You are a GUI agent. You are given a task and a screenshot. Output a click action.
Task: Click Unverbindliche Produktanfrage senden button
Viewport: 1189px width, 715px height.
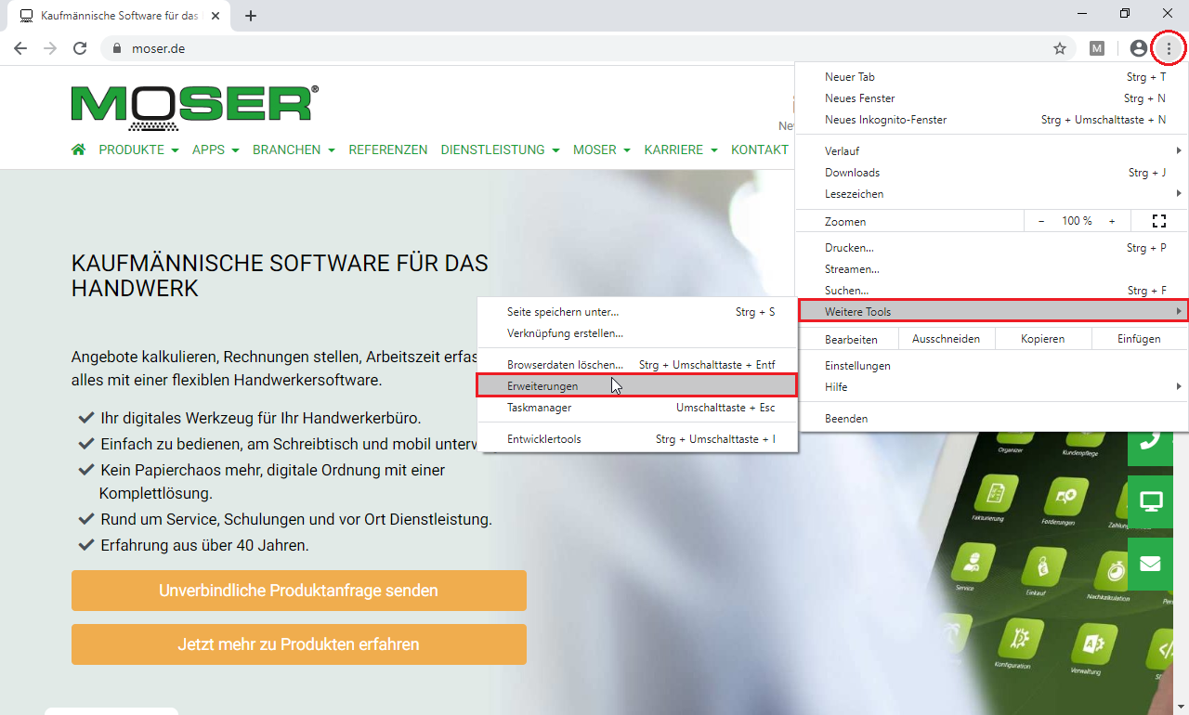[x=298, y=591]
